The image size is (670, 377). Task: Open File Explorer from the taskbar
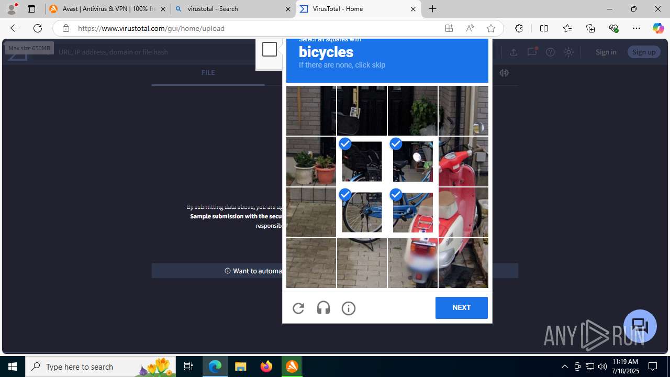241,367
